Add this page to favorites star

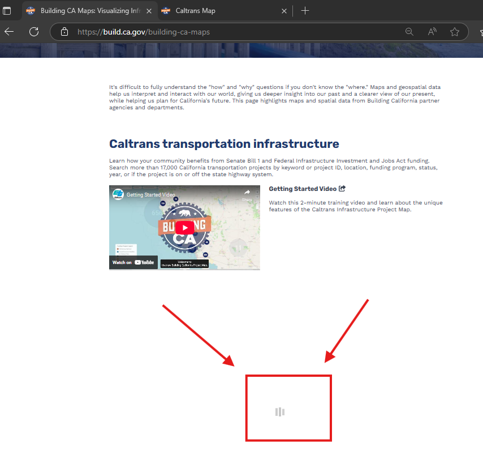click(455, 32)
